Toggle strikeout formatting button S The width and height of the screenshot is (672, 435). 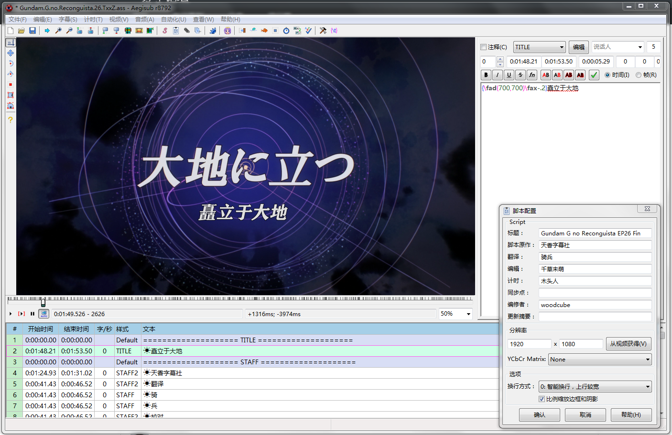tap(520, 75)
